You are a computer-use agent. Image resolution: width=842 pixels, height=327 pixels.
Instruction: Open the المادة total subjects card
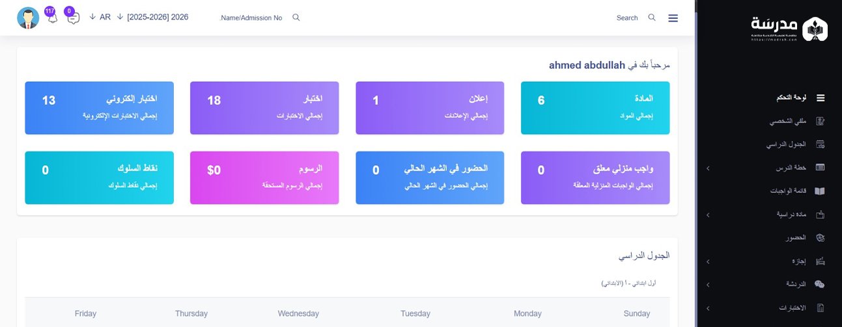coord(595,108)
